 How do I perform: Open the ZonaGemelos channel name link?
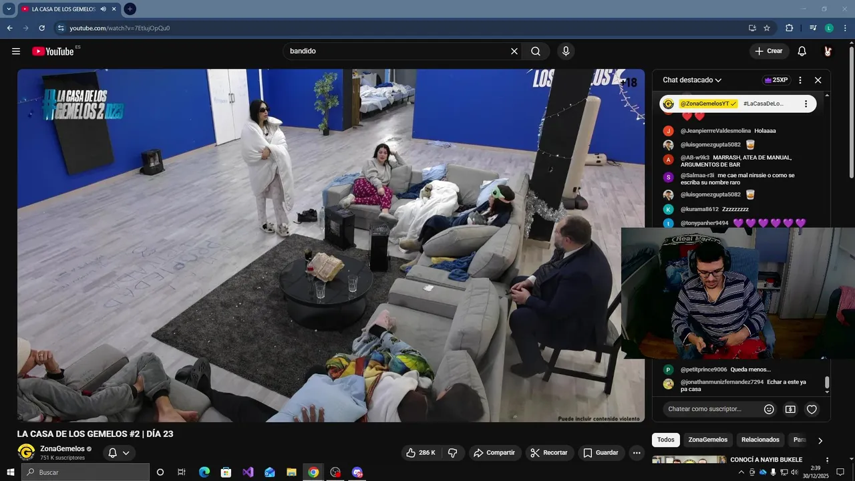point(62,449)
